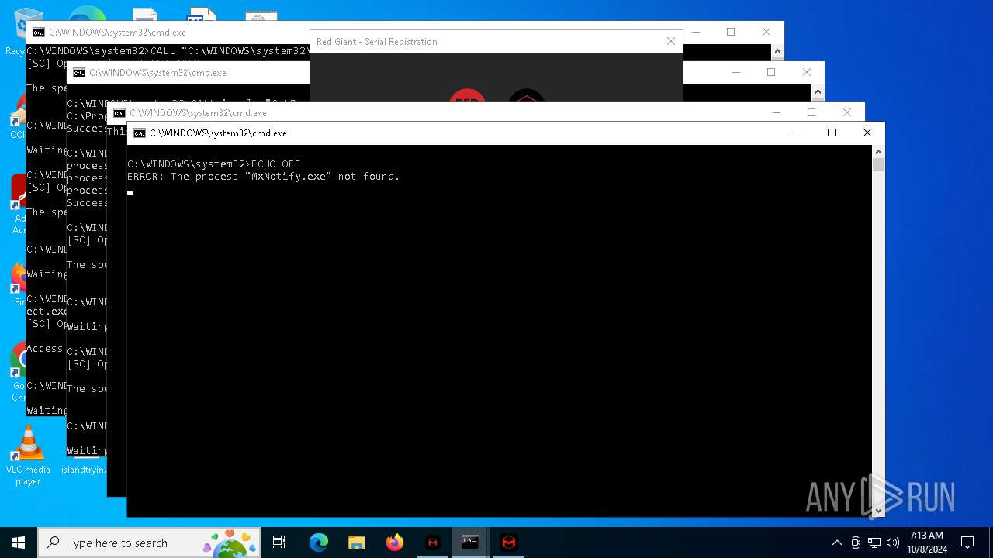Select the VLC media player desktop icon
Image resolution: width=993 pixels, height=558 pixels.
click(28, 456)
